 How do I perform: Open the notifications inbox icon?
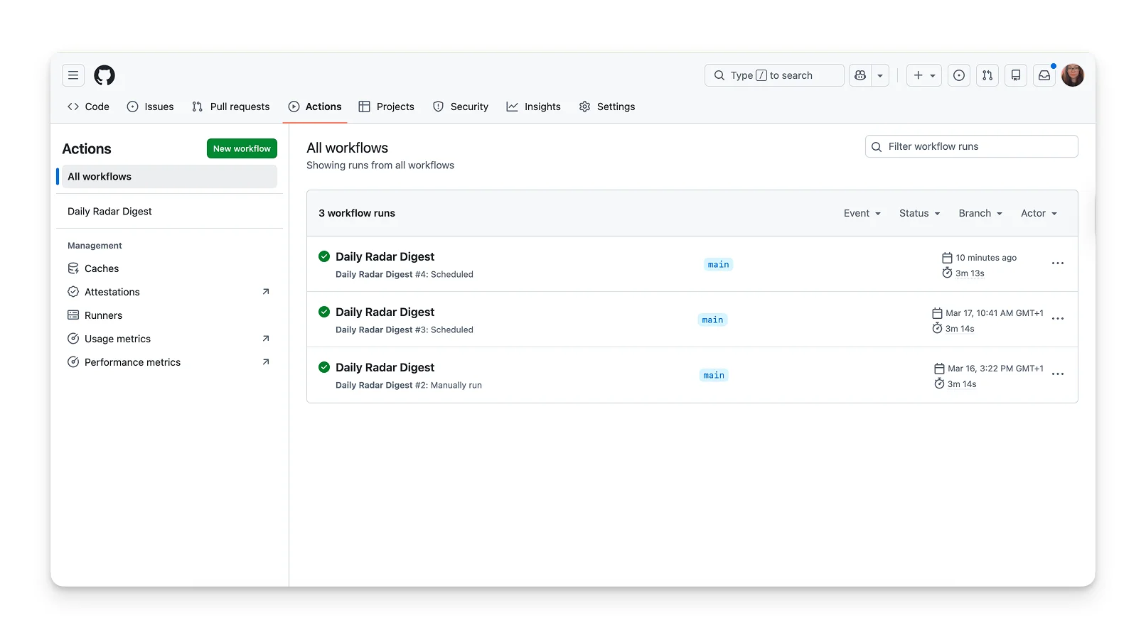(1044, 75)
